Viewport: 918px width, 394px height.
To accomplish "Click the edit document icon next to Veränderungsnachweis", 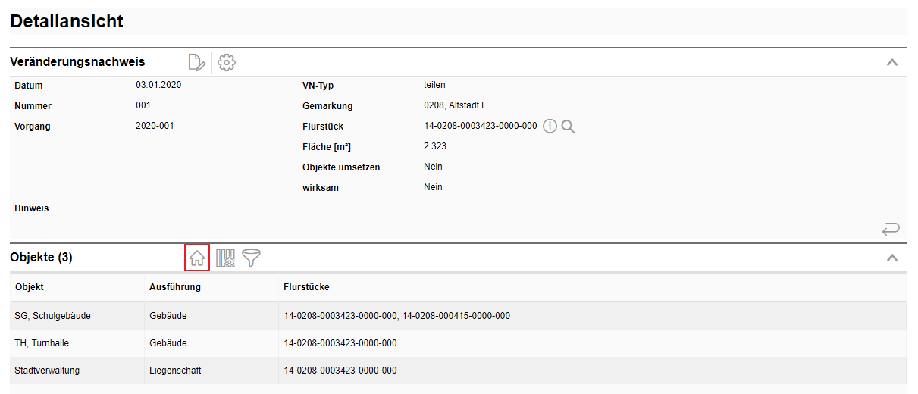I will click(x=196, y=63).
